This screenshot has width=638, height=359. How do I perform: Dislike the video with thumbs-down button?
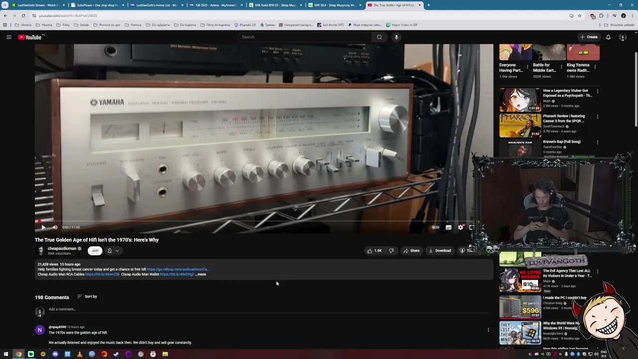point(391,251)
